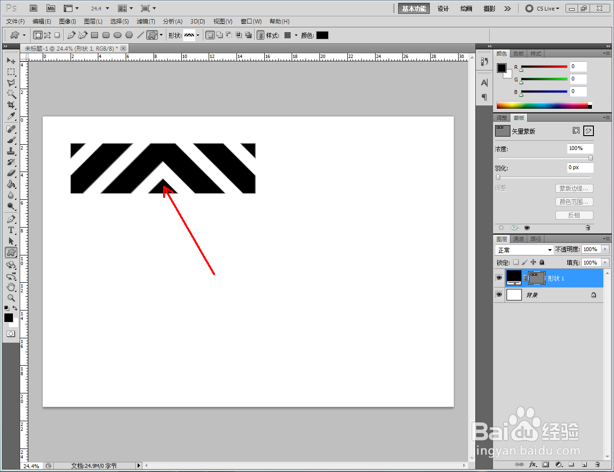Open the 滤镜(T) menu

point(146,22)
